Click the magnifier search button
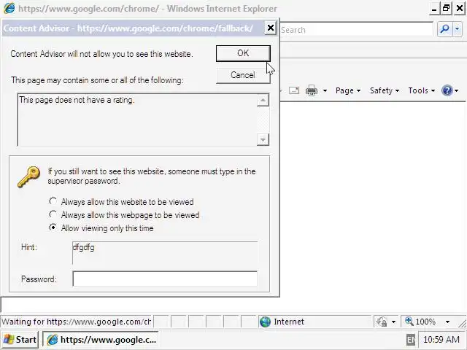Screen dimensions: 467x350 [x=444, y=29]
